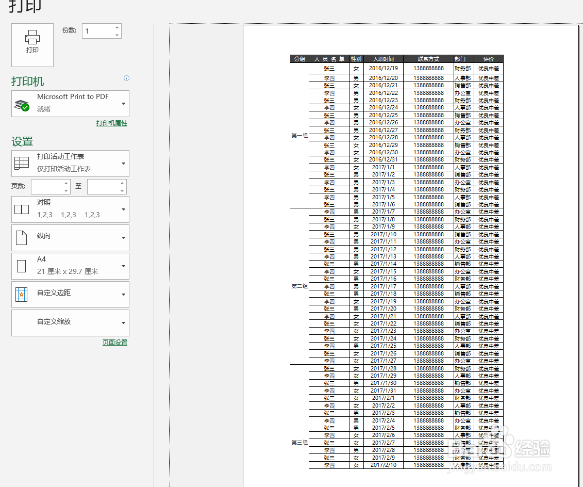The width and height of the screenshot is (583, 487).
Task: Click the date 2017/2/10 in preview
Action: point(384,465)
